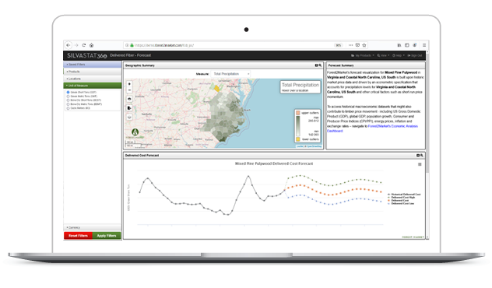Viewport: 492px width, 288px height.
Task: Open the View dropdown menu
Action: [x=383, y=55]
